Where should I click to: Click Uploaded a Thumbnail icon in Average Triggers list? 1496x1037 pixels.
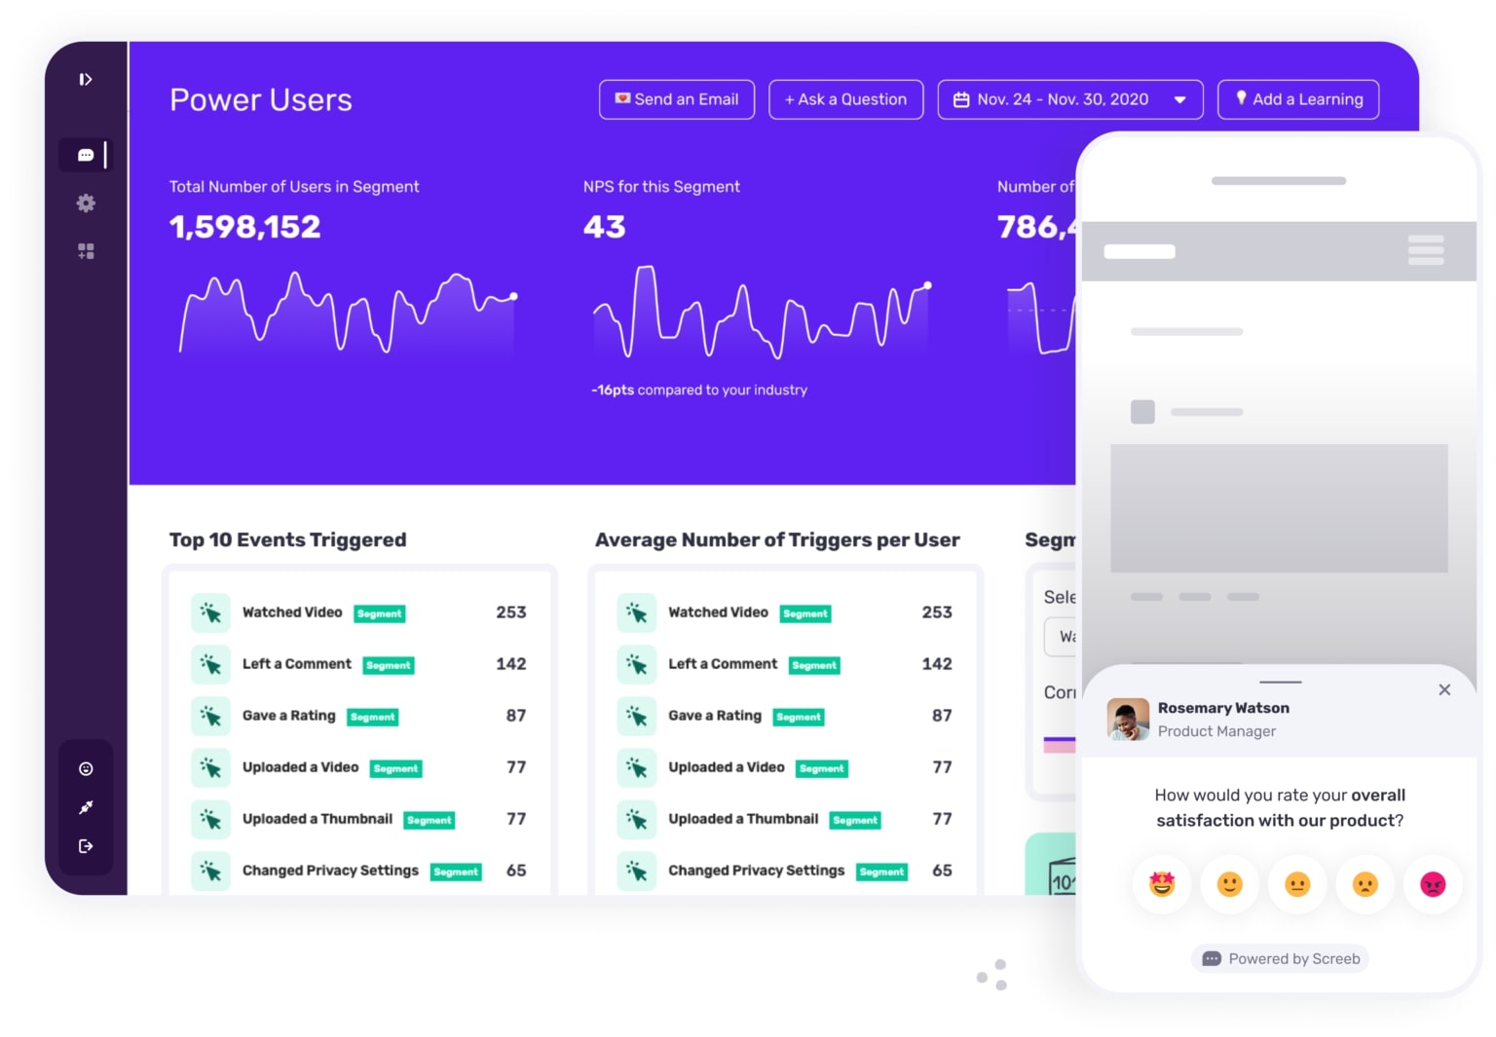pos(636,819)
